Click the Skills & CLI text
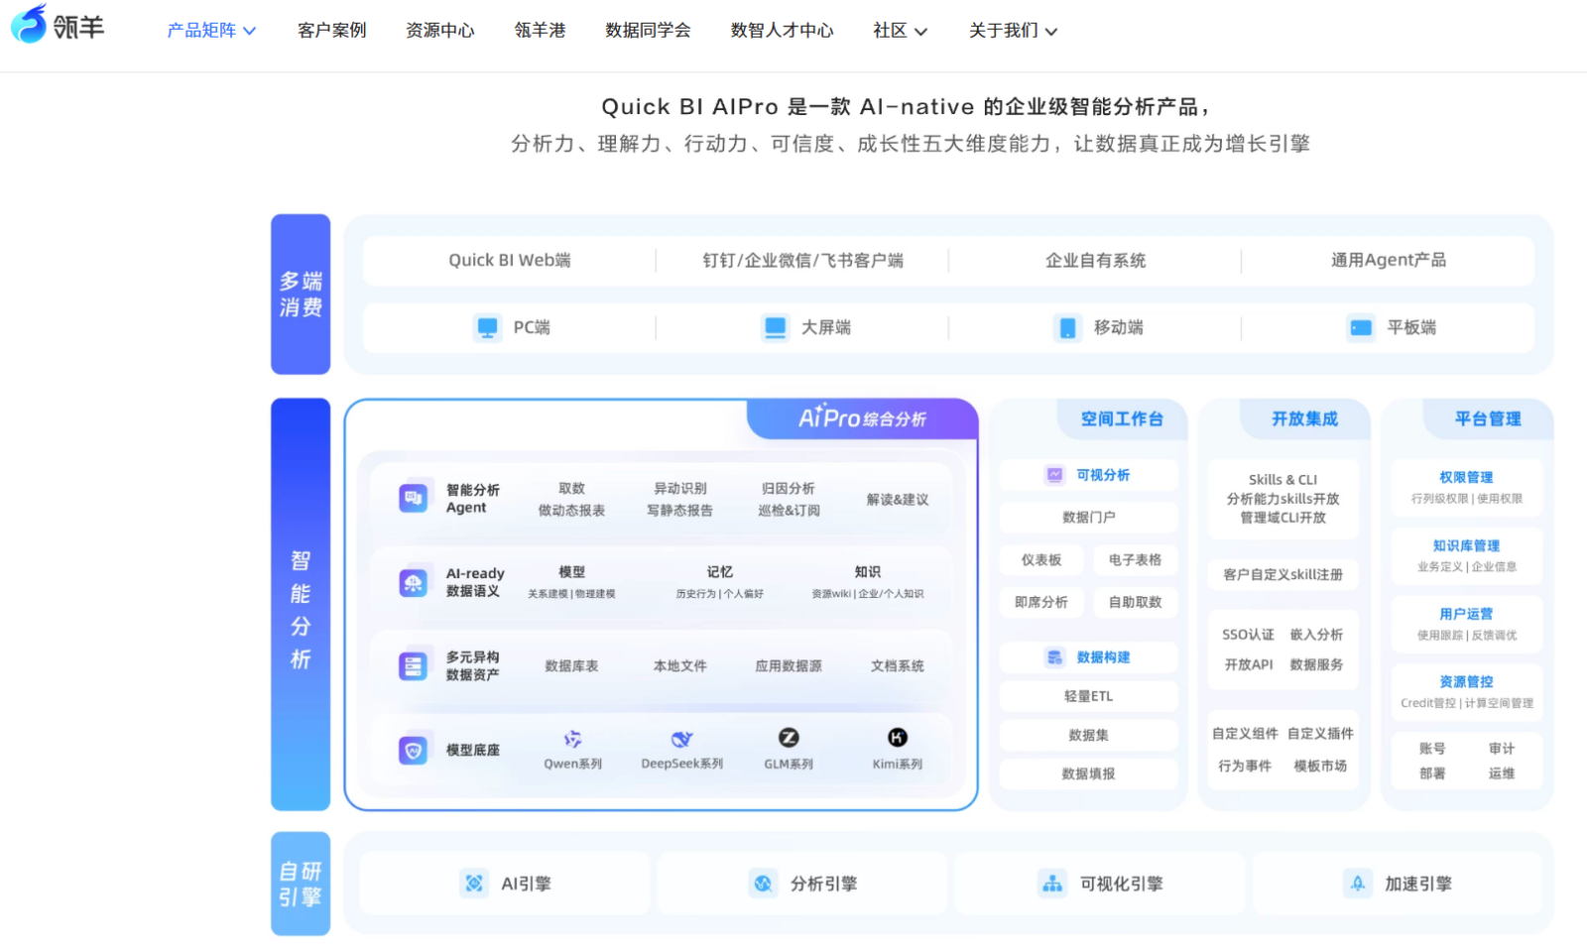Image resolution: width=1587 pixels, height=950 pixels. [x=1283, y=480]
